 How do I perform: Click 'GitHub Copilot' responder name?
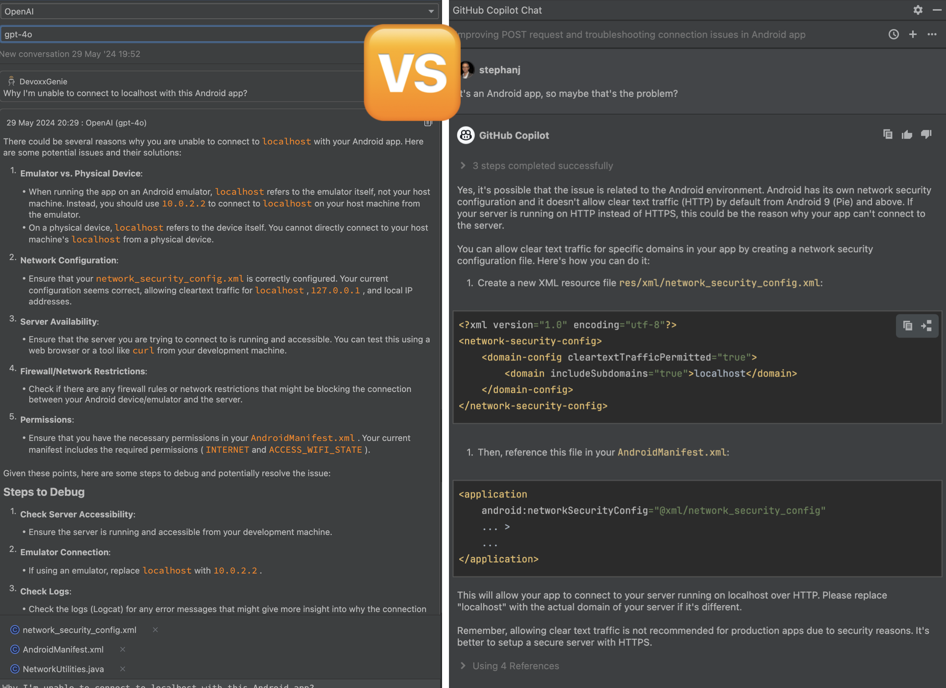click(514, 135)
